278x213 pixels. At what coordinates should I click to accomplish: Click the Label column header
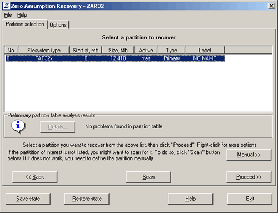point(205,50)
